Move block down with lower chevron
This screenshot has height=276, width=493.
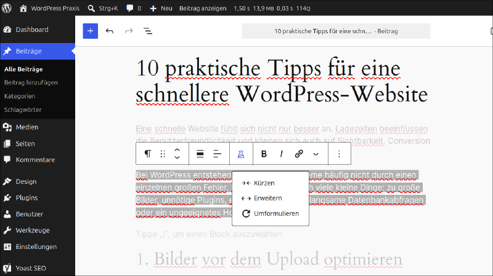(177, 157)
